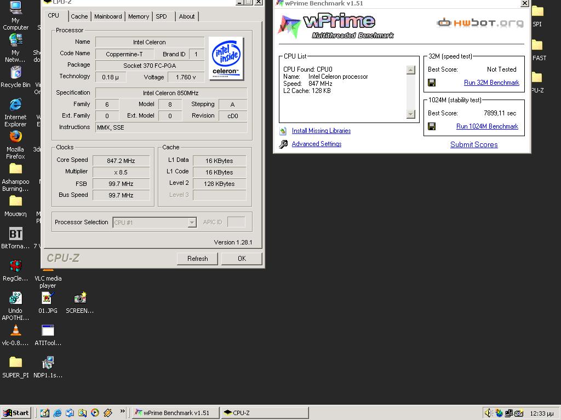This screenshot has width=561, height=420.
Task: Click the 1024M Best Score 7899,11 sec
Action: (500, 113)
